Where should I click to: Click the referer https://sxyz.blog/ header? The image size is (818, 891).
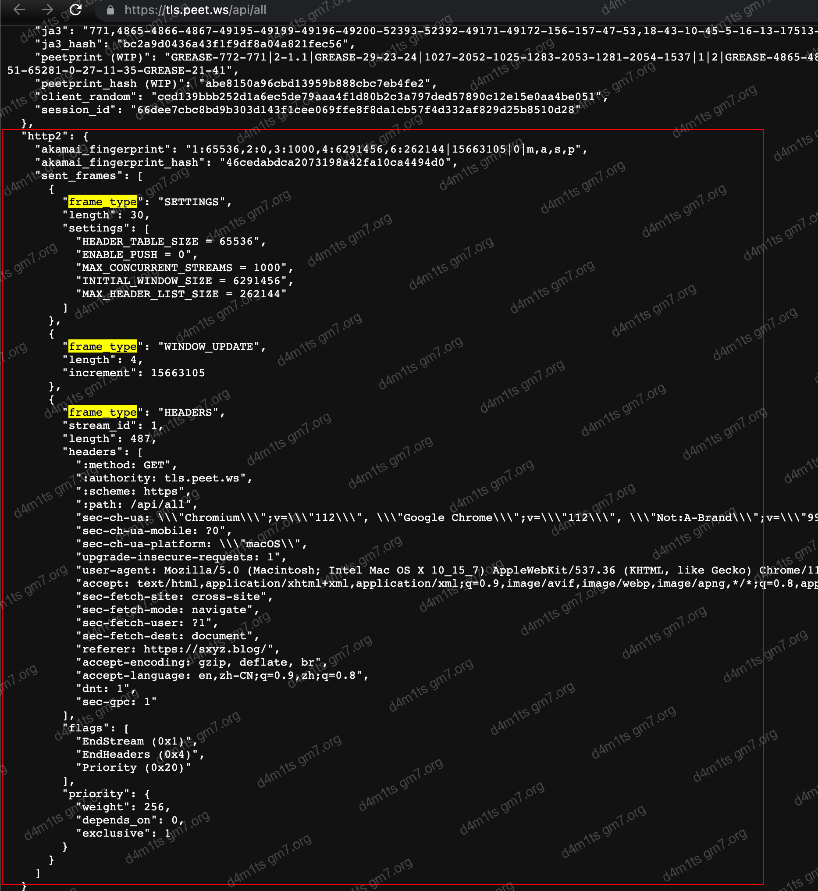coord(178,650)
